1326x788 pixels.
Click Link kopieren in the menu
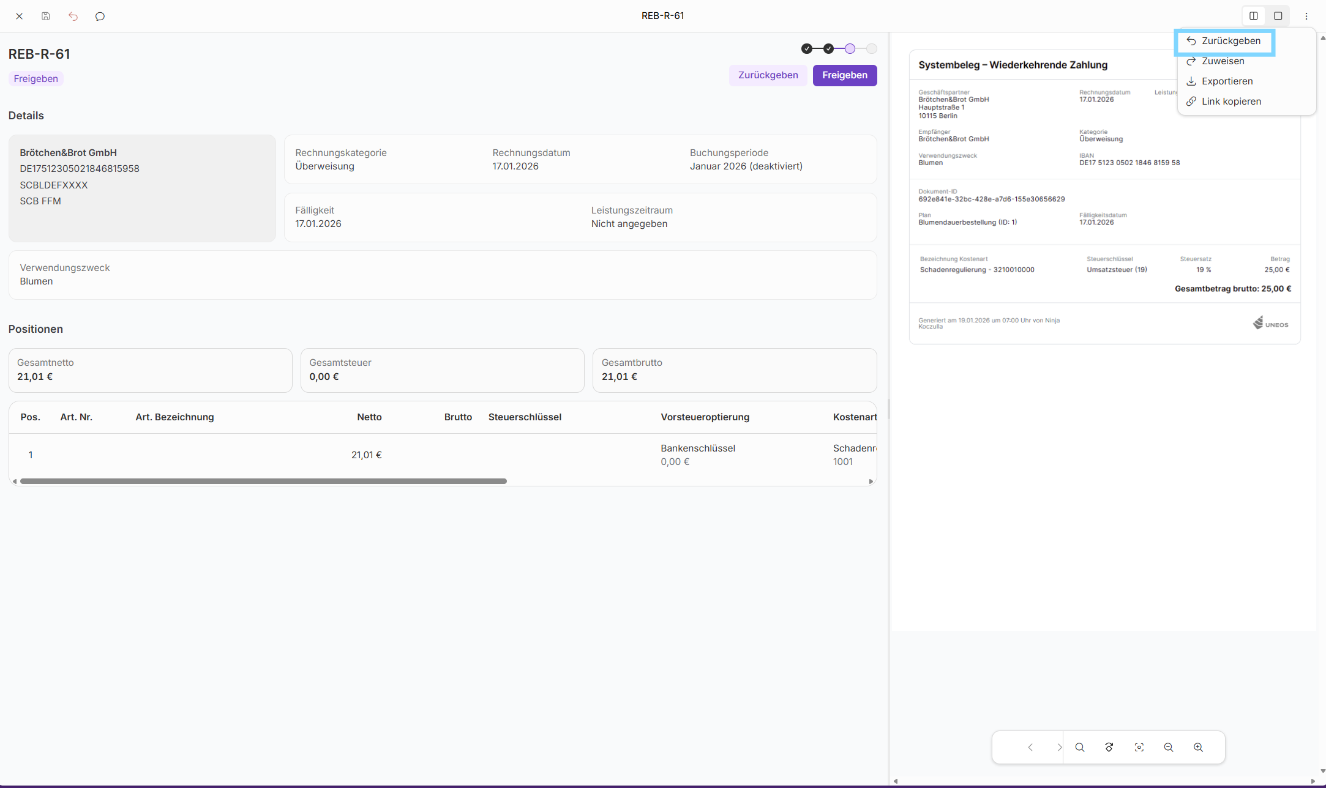(1231, 102)
